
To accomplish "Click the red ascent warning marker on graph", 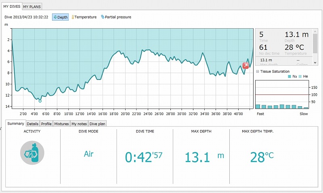I will coord(245,65).
